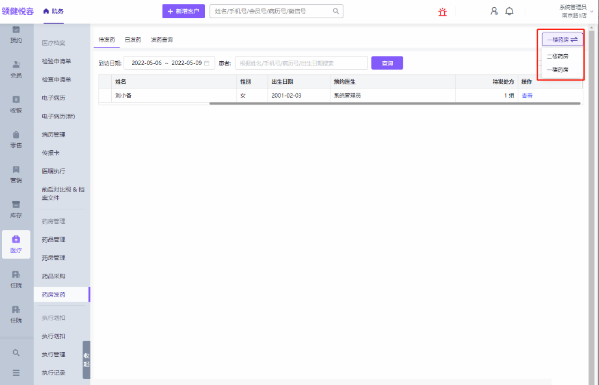The height and width of the screenshot is (385, 599).
Task: Click 查看 link for 刘小备
Action: click(527, 96)
